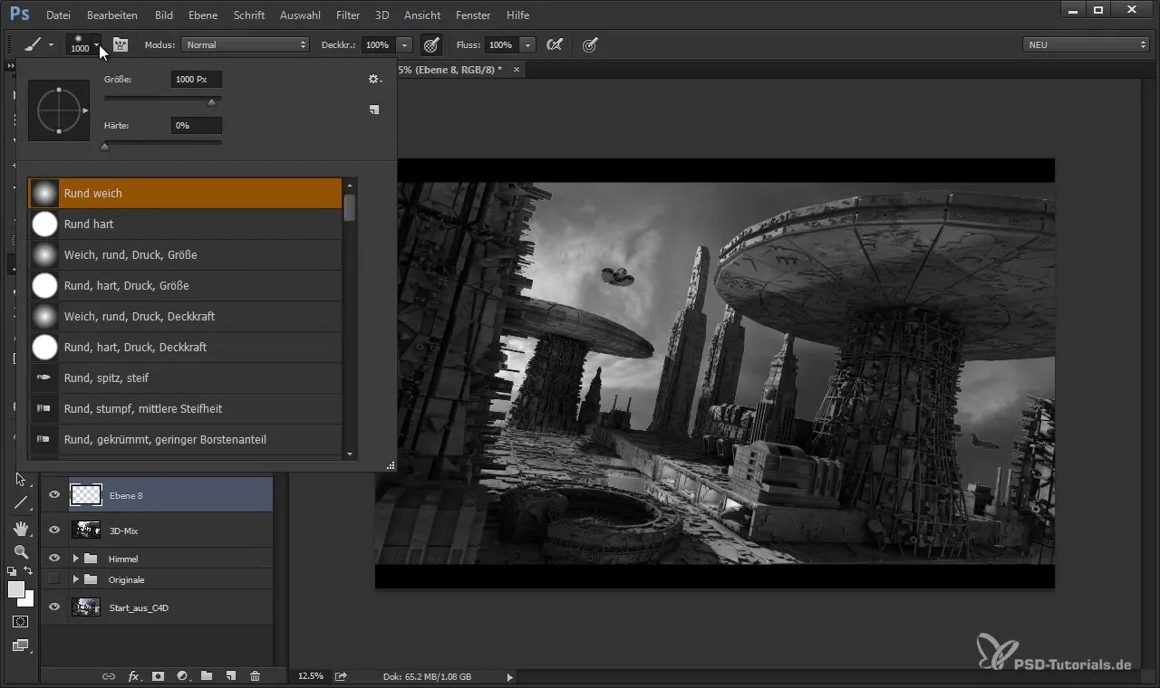Open the Datei menu
This screenshot has height=688, width=1160.
pyautogui.click(x=58, y=15)
